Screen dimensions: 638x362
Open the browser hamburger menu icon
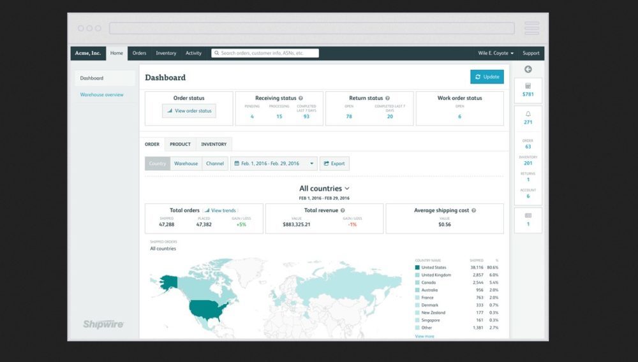click(x=531, y=28)
